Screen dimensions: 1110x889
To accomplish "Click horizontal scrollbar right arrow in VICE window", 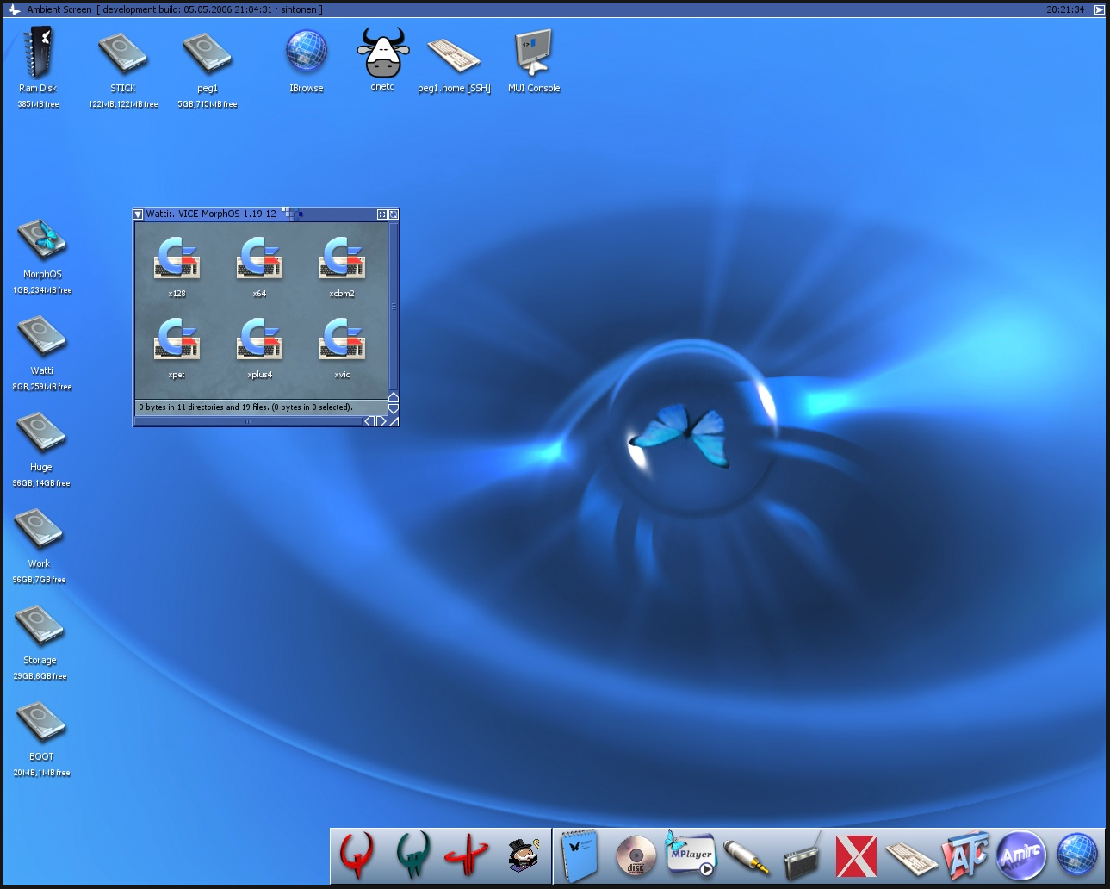I will (x=381, y=421).
